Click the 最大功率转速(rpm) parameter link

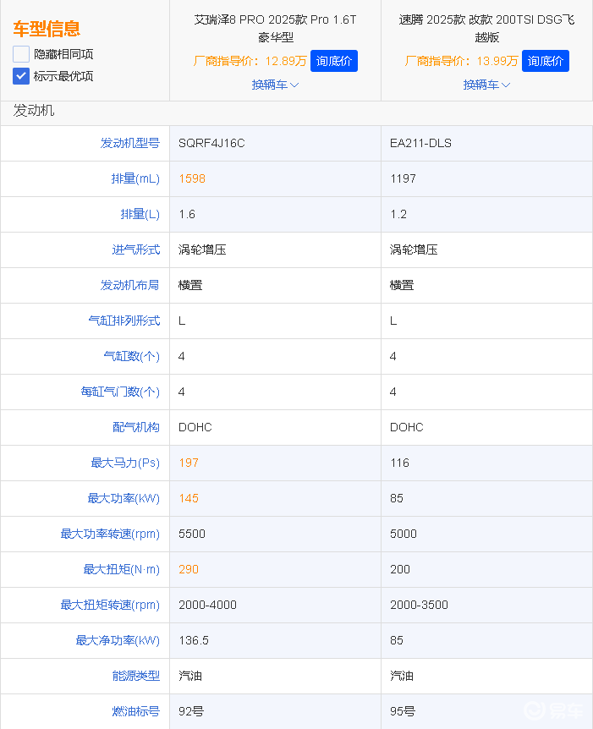pos(110,534)
